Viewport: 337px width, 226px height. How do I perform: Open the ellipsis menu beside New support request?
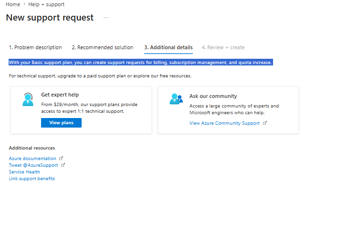click(x=106, y=18)
